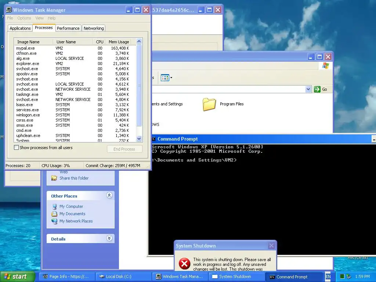
Task: Sort processes by Image Name column
Action: click(33, 42)
